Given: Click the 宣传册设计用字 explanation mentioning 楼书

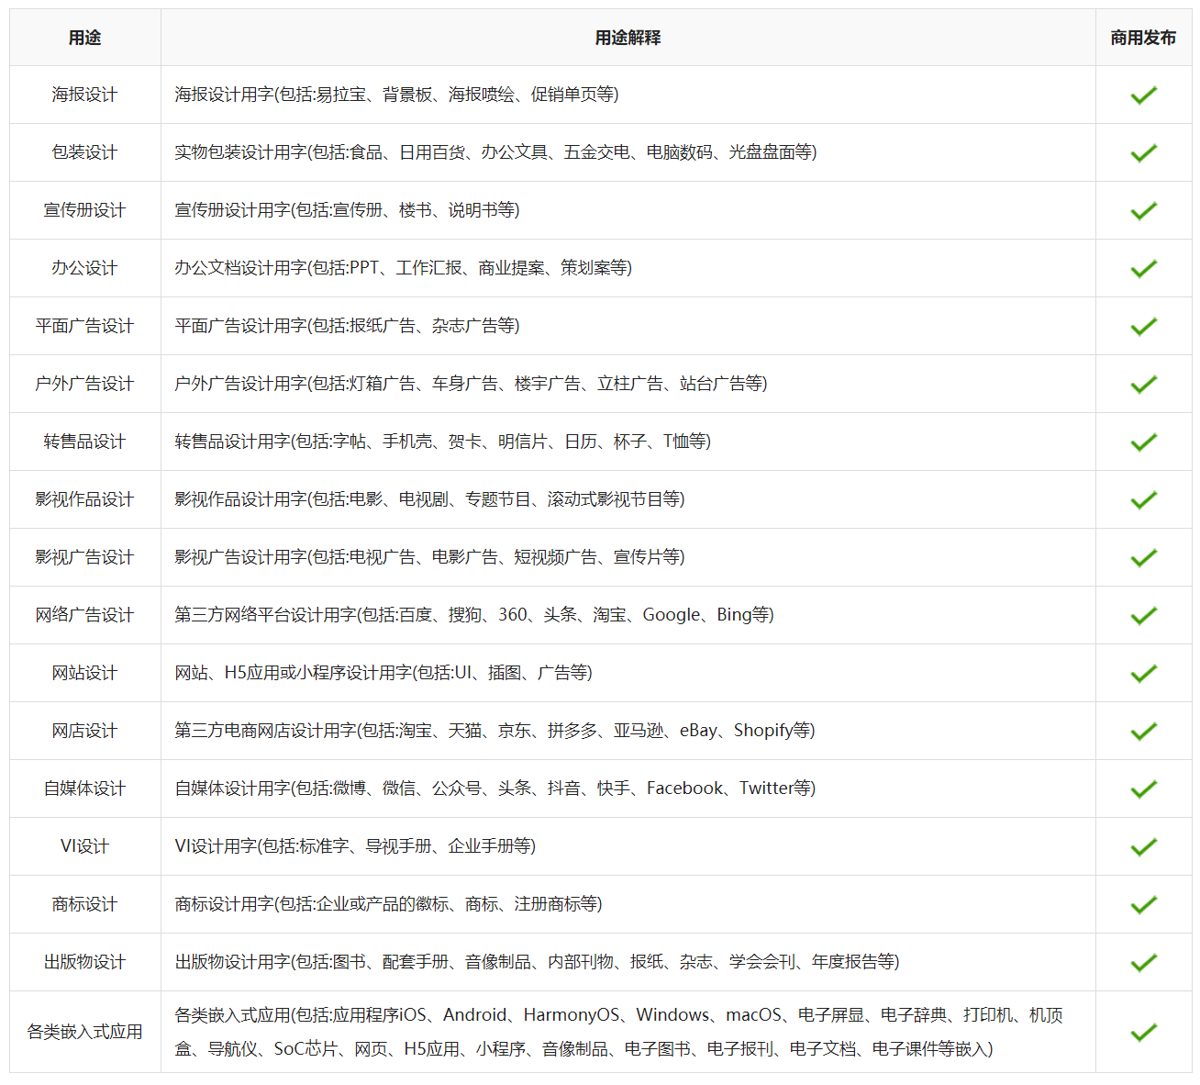Looking at the screenshot, I should click(347, 210).
